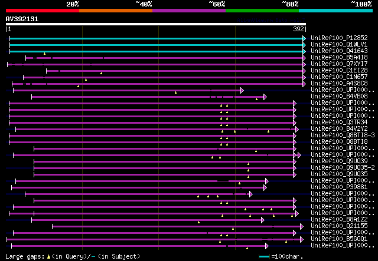
Task: Click the yellow gap marker on the UniRef100_B8A1Z2 row
Action: [198, 222]
